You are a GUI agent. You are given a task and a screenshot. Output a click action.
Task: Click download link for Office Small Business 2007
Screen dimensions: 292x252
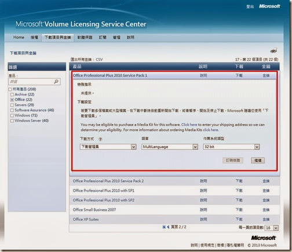click(x=239, y=210)
